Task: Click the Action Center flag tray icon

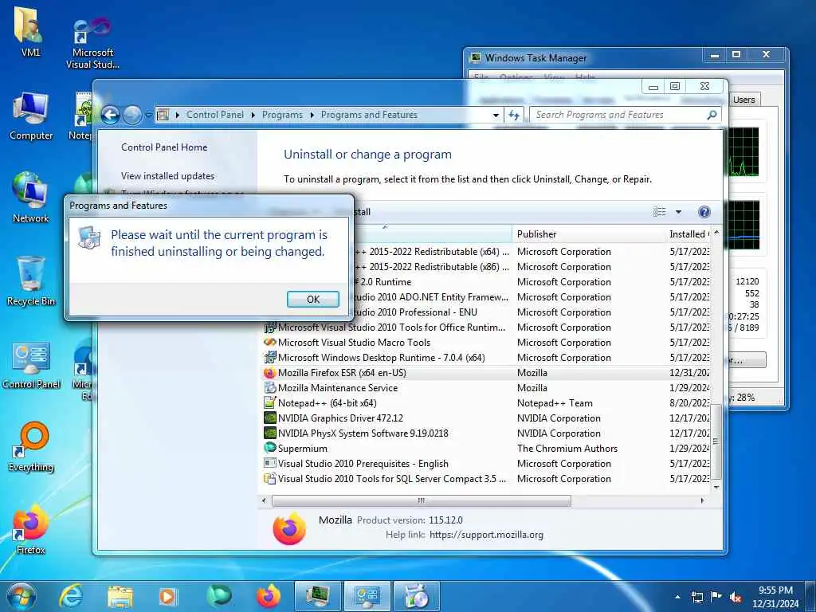Action: (x=716, y=597)
